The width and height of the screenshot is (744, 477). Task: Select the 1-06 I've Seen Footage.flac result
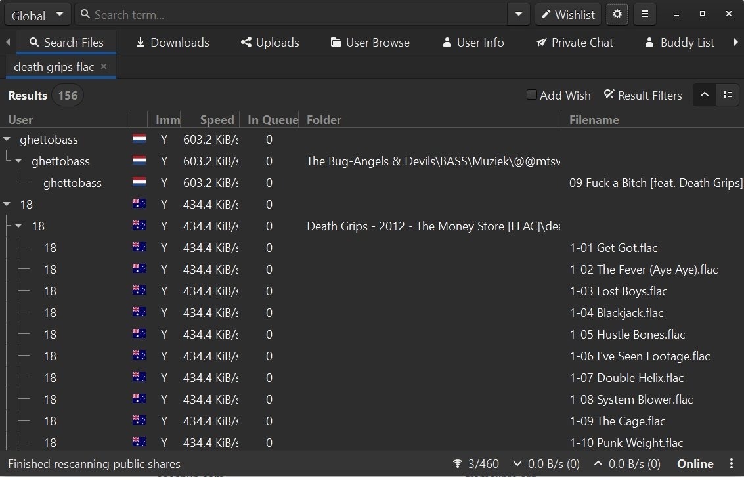point(640,356)
